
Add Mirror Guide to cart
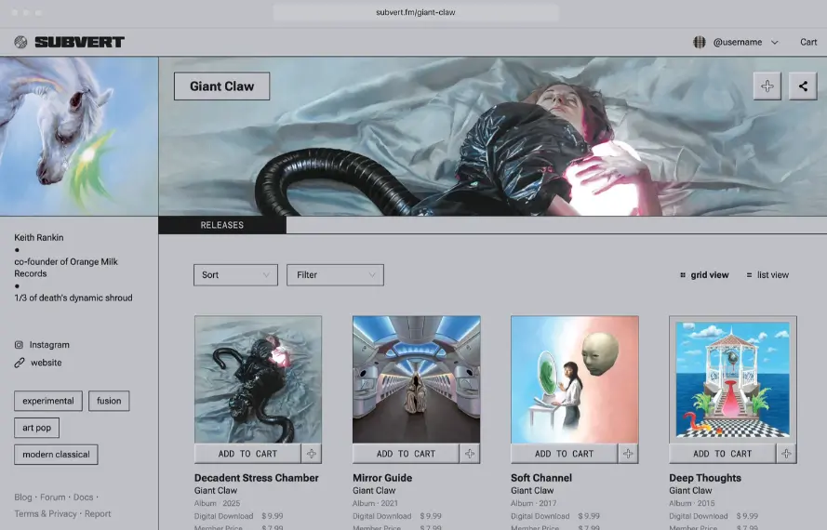[x=406, y=454]
